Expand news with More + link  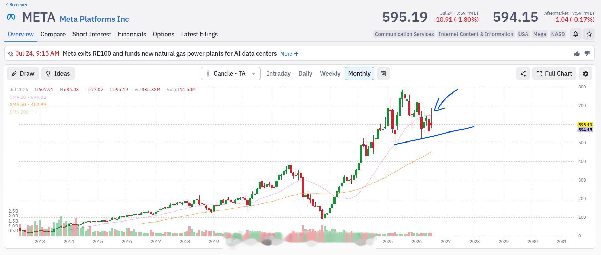[289, 54]
